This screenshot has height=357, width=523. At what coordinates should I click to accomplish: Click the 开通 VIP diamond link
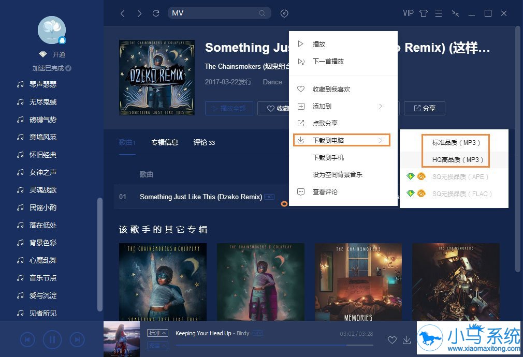point(52,54)
